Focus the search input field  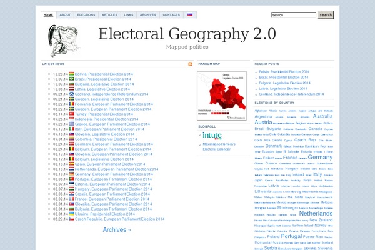click(x=294, y=15)
